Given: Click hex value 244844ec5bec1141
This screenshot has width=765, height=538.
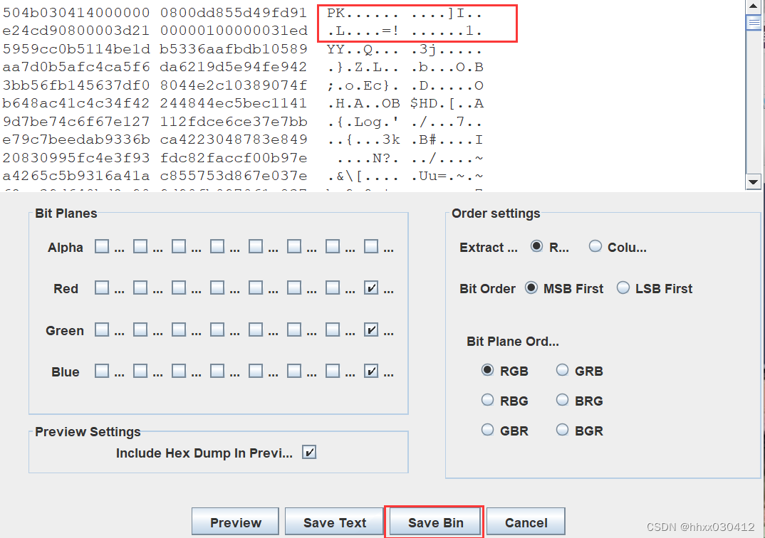Looking at the screenshot, I should click(234, 103).
